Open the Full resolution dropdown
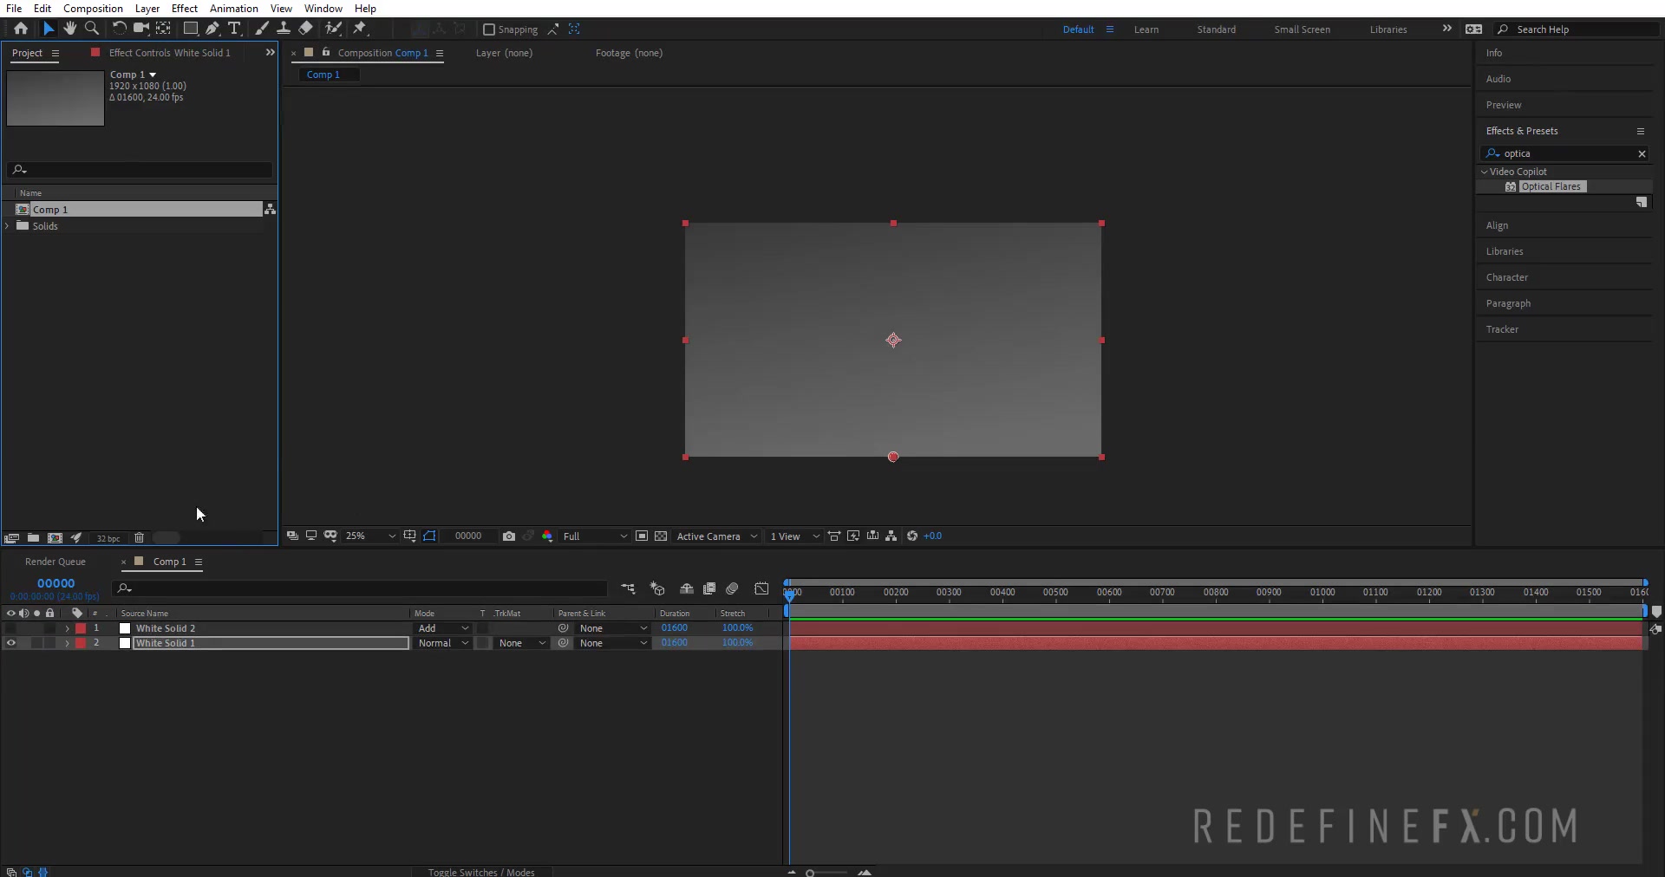The height and width of the screenshot is (877, 1665). [595, 536]
